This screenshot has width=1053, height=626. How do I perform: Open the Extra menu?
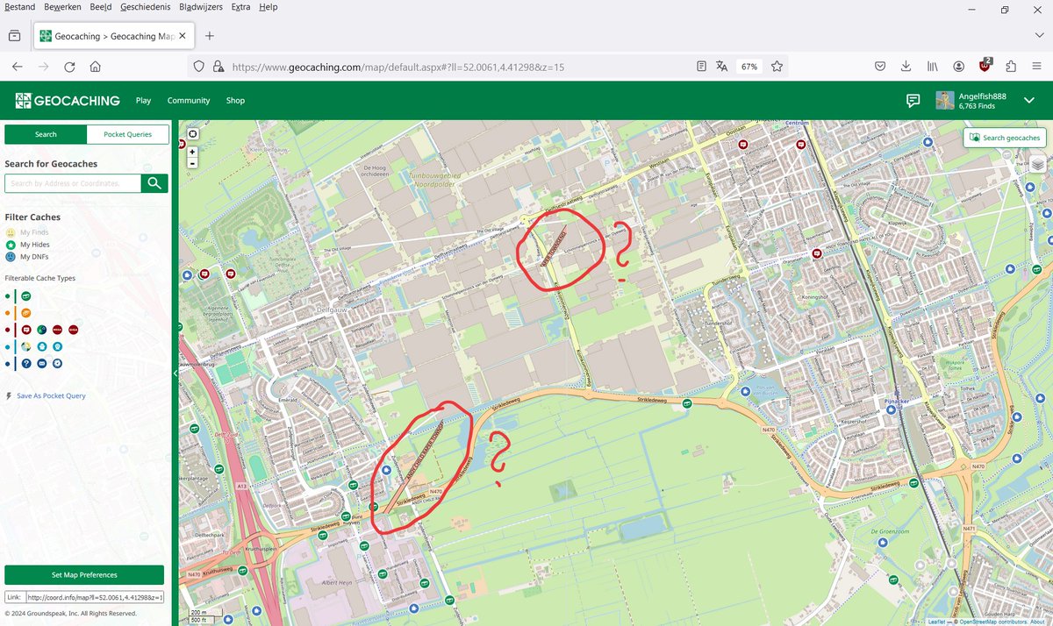tap(240, 7)
